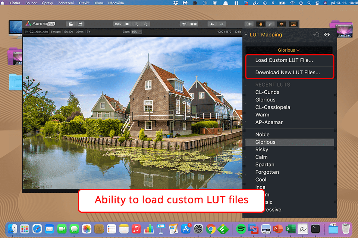
Task: Reset LUT Mapping with the circular arrow
Action: pyautogui.click(x=316, y=35)
